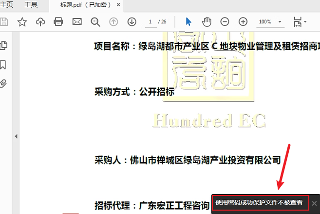Zoom in with the plus button
Screen dimensions: 320x214
(x=243, y=22)
